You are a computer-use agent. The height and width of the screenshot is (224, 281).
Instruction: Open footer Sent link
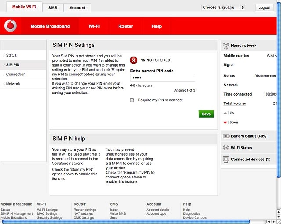tap(113, 218)
